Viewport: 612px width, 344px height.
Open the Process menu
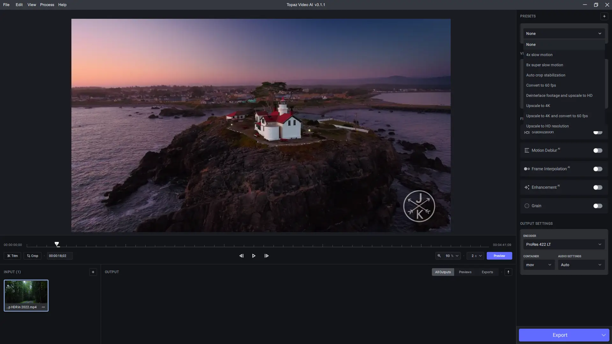[x=47, y=5]
